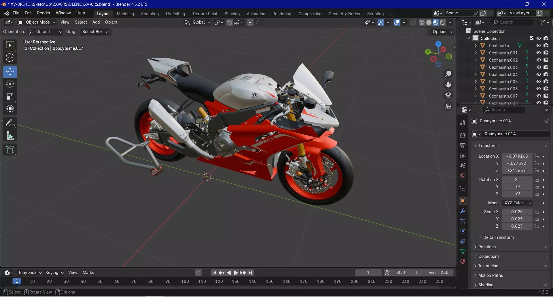Activate the Scale tool
Screen dimensions: 553x297
click(x=10, y=96)
